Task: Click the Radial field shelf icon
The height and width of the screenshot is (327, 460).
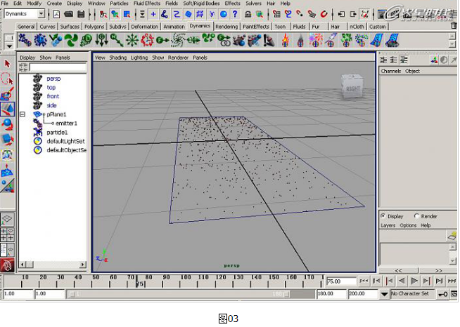Action: tap(132, 40)
